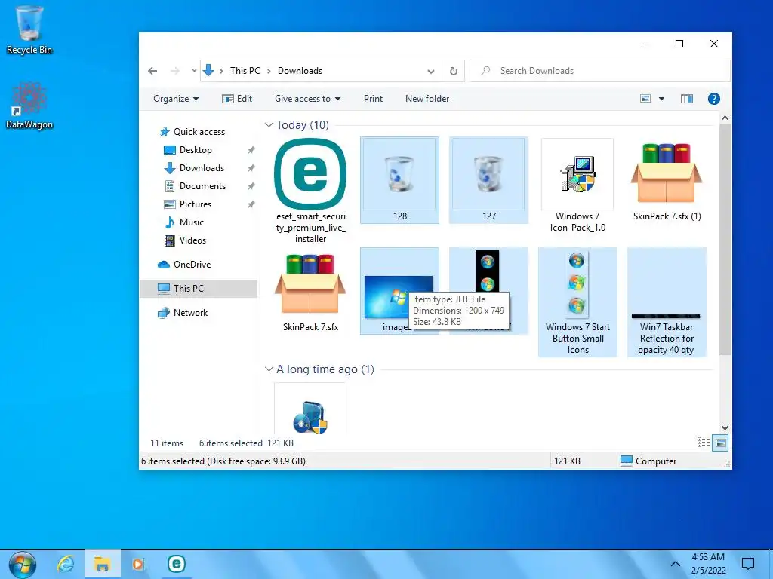Click the pin icon next to Desktop

(x=251, y=150)
